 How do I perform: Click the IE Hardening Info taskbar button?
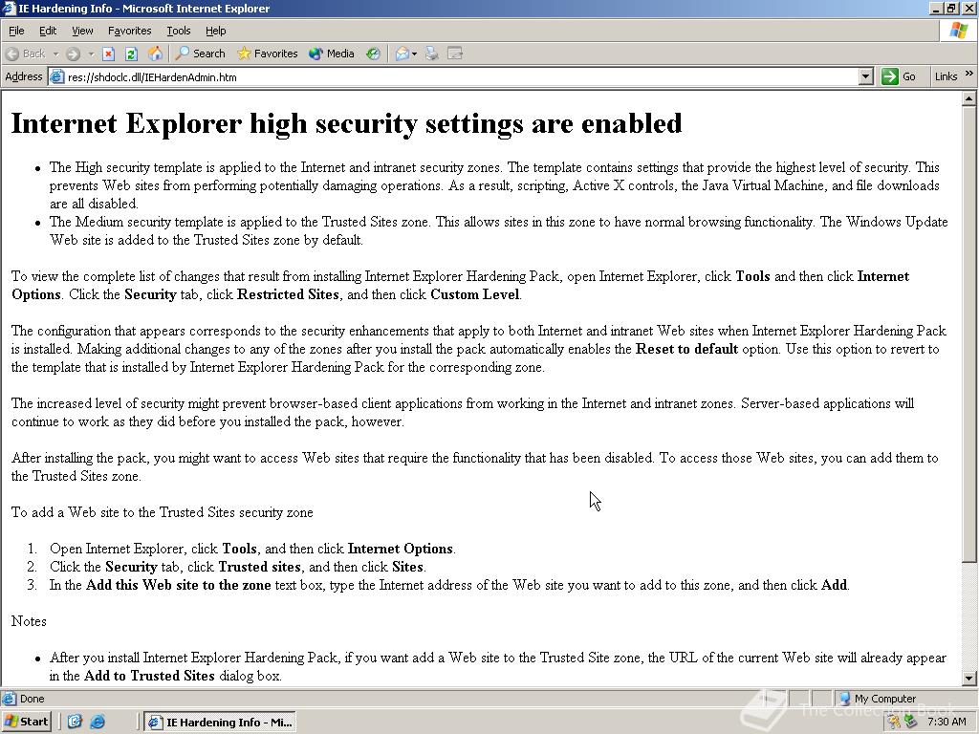point(220,723)
